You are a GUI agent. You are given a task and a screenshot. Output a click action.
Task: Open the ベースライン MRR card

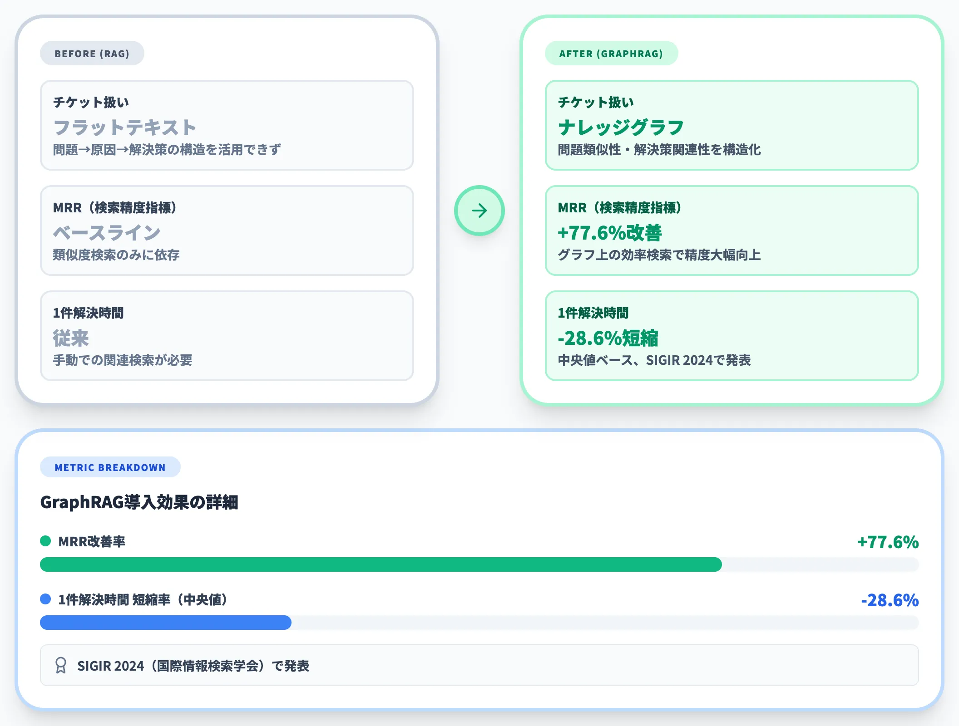tap(227, 231)
